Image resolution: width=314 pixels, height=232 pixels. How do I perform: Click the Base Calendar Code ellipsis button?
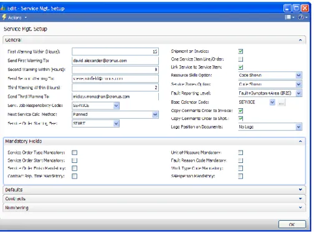(282, 103)
